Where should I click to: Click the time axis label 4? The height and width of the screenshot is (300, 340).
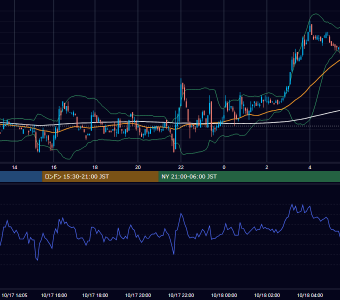310,167
